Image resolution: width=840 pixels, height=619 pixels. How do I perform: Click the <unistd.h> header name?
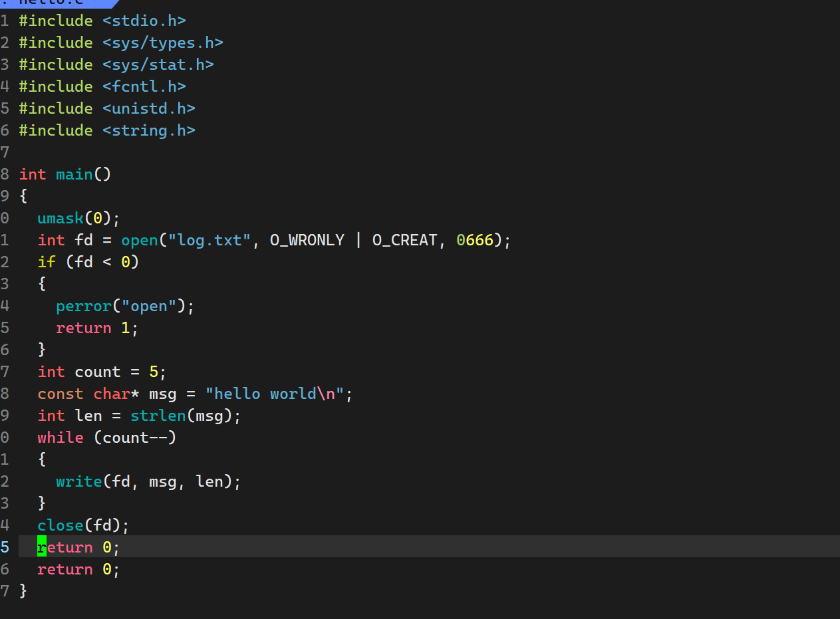[149, 108]
